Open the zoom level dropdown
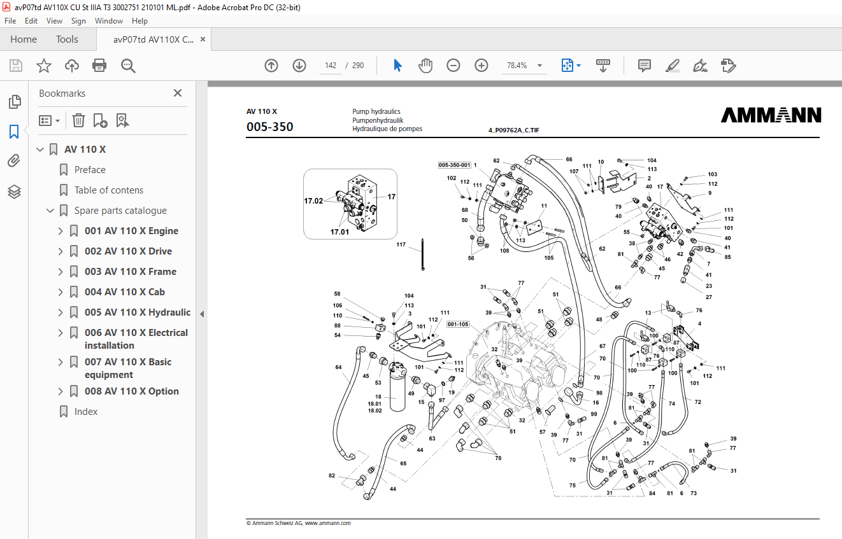 [540, 66]
